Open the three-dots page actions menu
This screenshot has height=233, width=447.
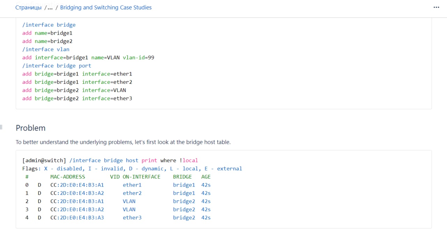[x=436, y=7]
